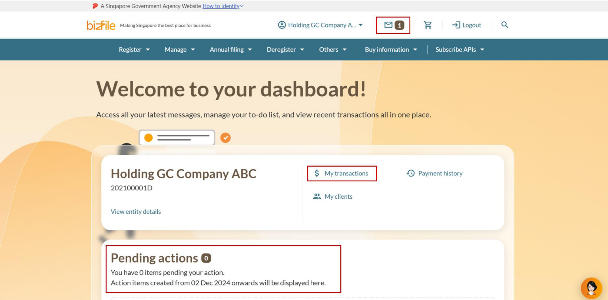
Task: Open the mail inbox envelope icon
Action: point(388,25)
